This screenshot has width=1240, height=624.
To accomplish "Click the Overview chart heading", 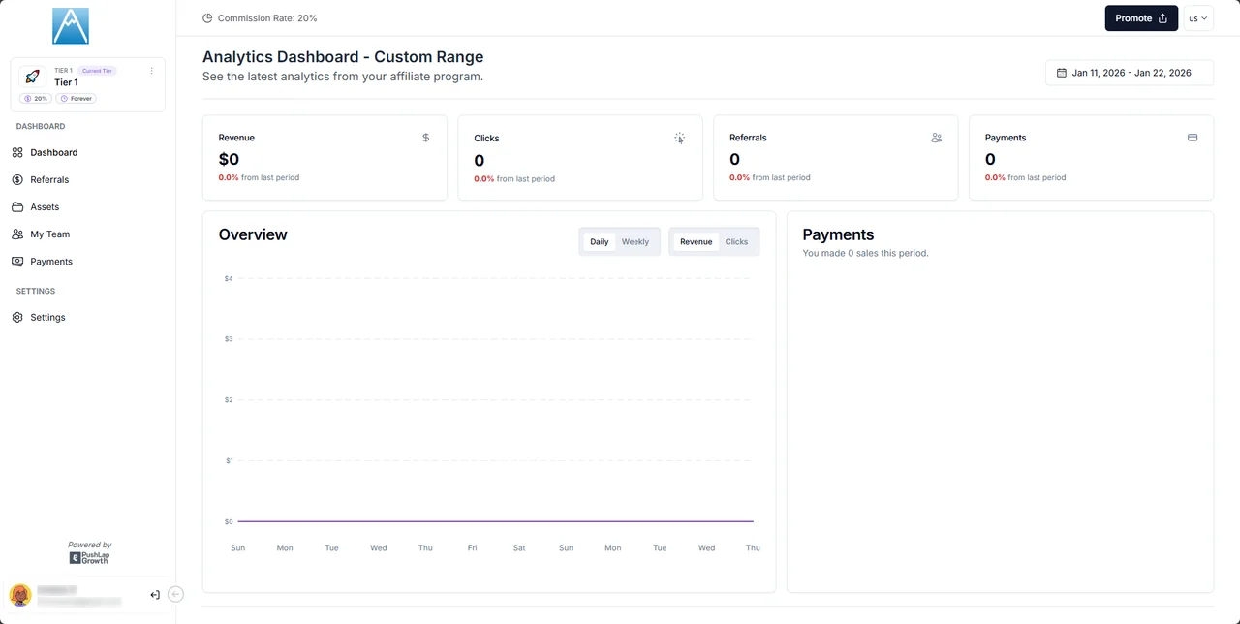I will [x=253, y=234].
